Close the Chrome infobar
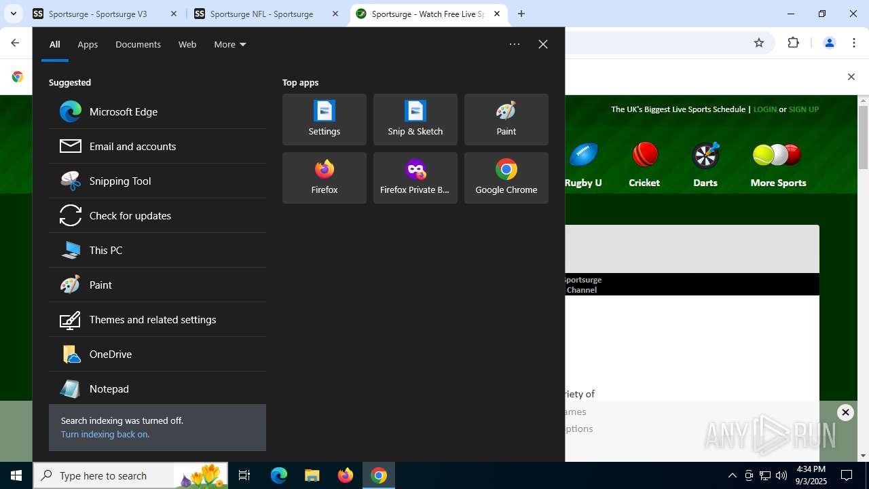 [x=851, y=77]
